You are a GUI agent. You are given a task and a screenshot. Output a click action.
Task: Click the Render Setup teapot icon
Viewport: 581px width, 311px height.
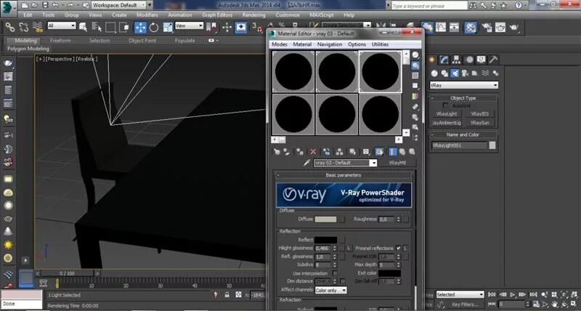click(x=487, y=27)
